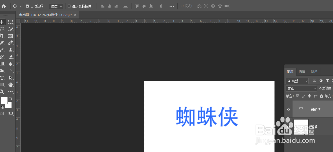
Task: Click the align top edges icon
Action: point(137,6)
